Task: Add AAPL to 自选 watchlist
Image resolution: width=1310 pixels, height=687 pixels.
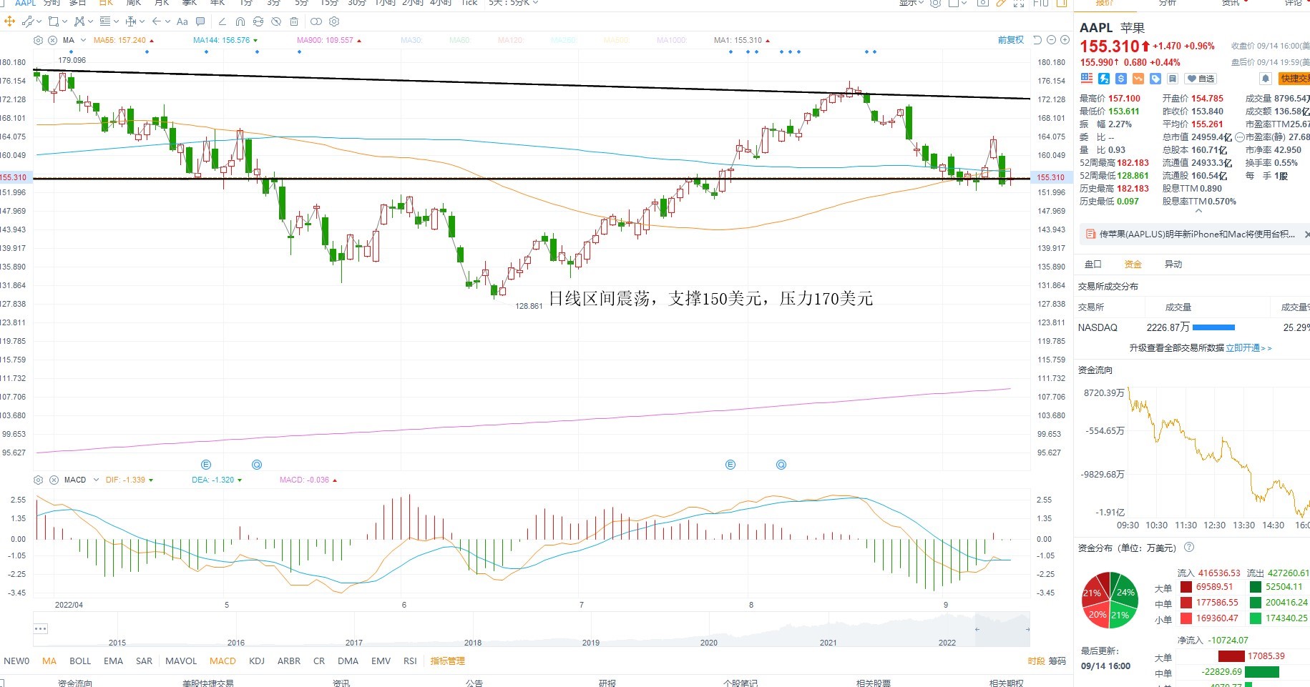Action: (1201, 79)
